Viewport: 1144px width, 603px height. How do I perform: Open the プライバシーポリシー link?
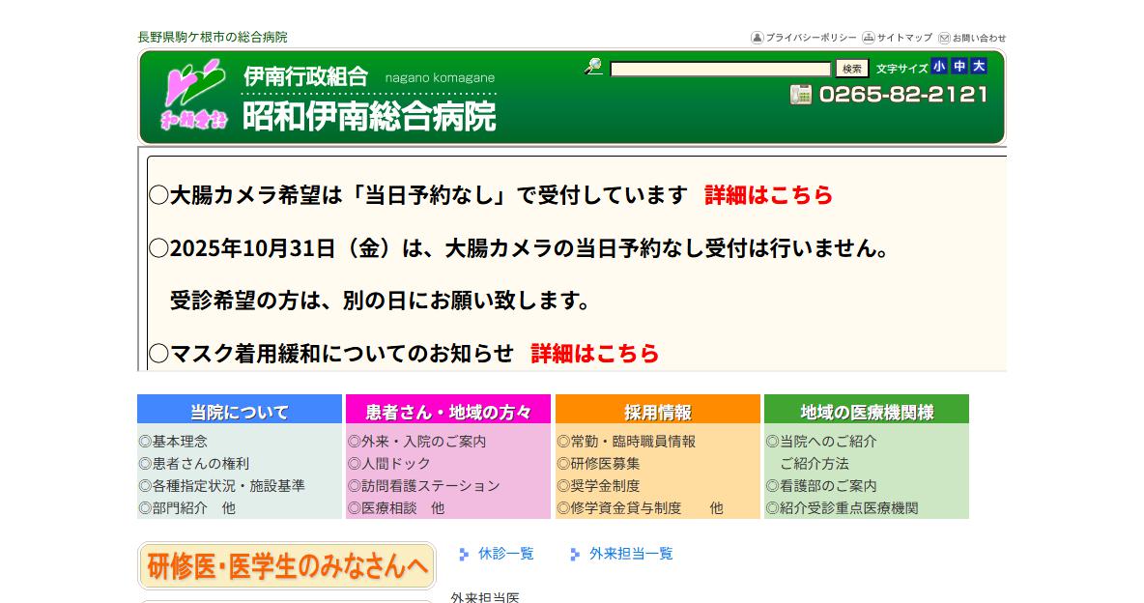tap(812, 38)
